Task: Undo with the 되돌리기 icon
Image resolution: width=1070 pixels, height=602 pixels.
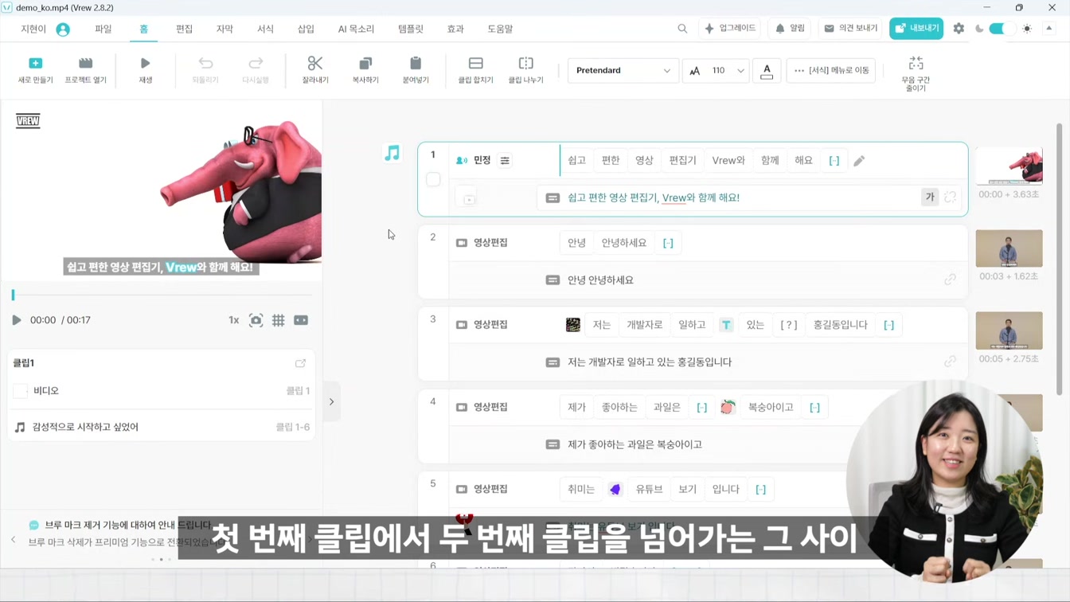Action: coord(205,63)
